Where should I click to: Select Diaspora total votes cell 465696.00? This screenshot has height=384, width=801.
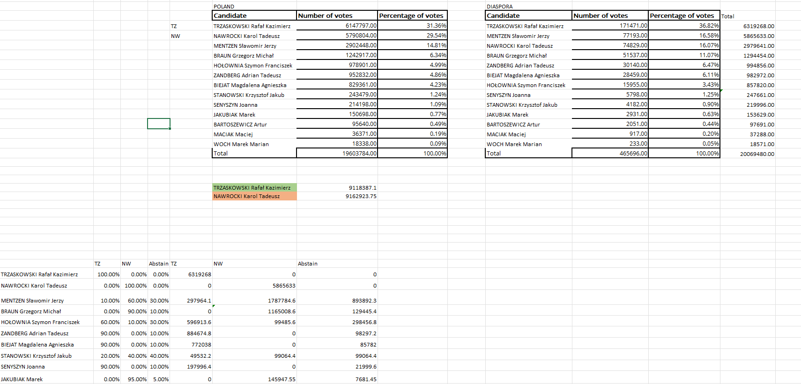click(x=633, y=153)
